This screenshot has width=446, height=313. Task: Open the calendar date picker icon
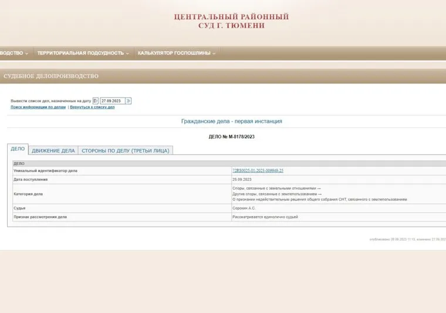[96, 101]
